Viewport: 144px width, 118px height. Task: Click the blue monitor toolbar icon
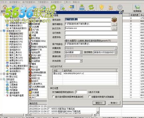[x=72, y=7]
